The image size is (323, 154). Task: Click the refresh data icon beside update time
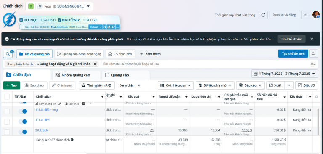coord(263,15)
